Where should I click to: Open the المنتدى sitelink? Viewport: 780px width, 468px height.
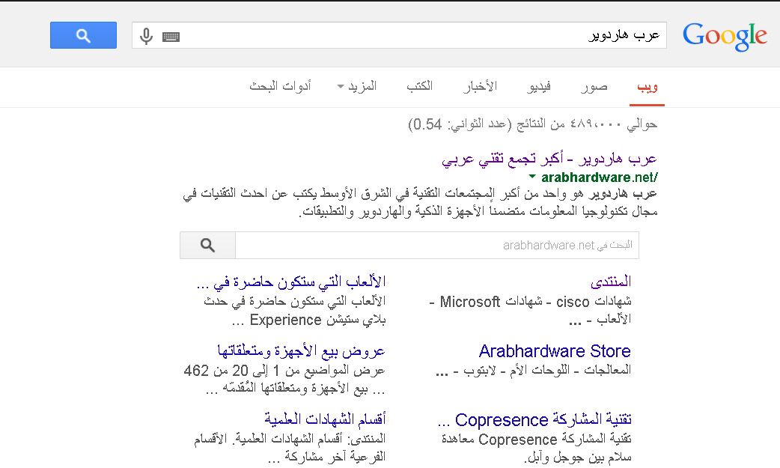click(611, 282)
